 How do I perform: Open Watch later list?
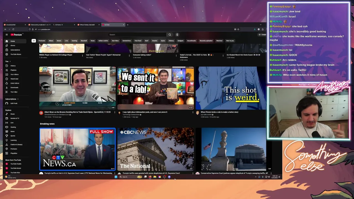coord(14,79)
